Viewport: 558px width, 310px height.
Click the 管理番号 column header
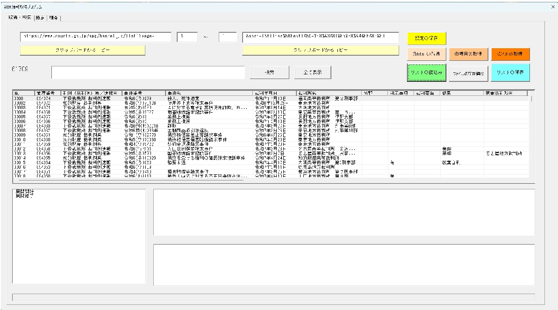(47, 93)
